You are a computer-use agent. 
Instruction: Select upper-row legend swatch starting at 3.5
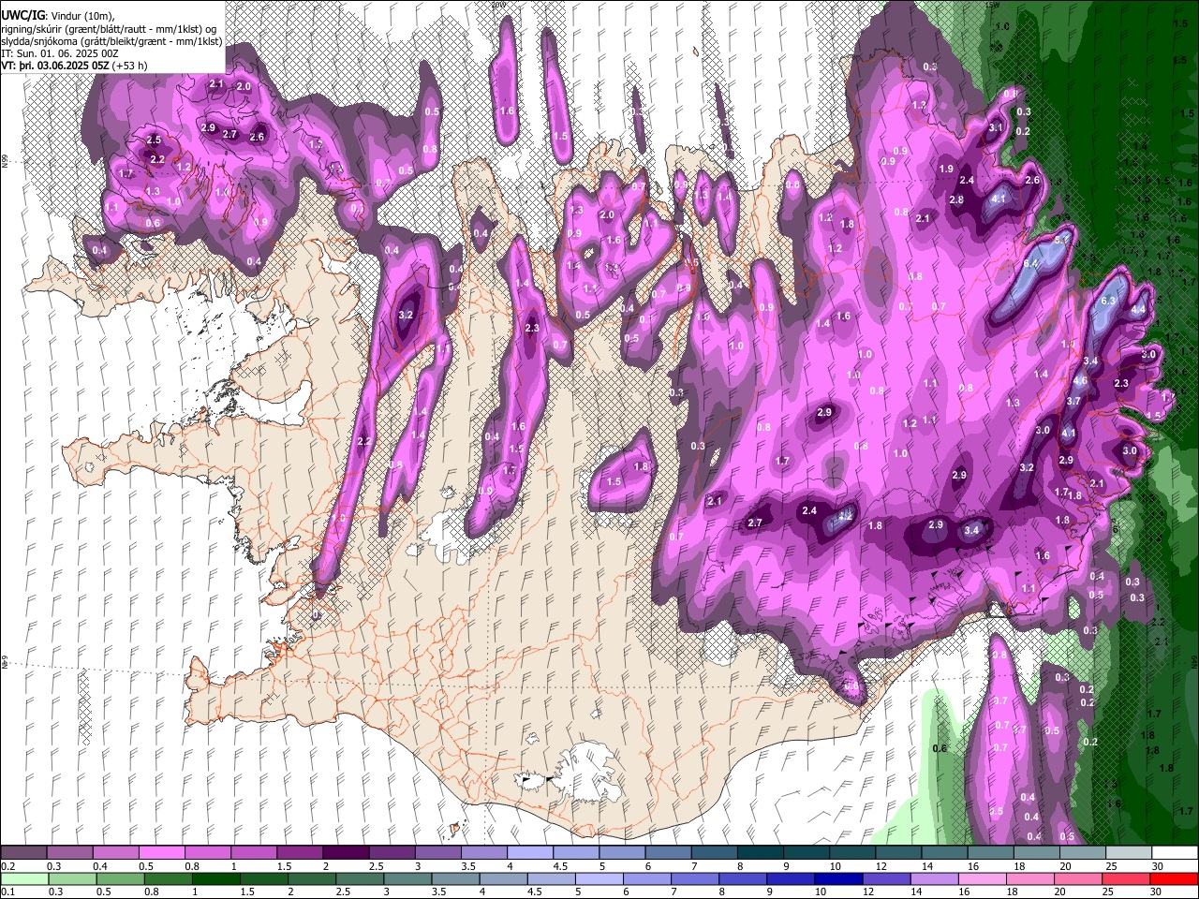click(484, 853)
